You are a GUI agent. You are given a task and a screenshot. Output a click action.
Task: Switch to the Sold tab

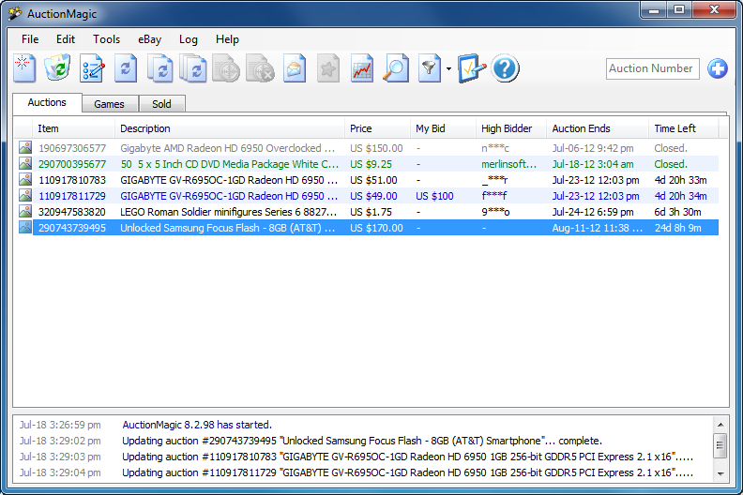161,104
